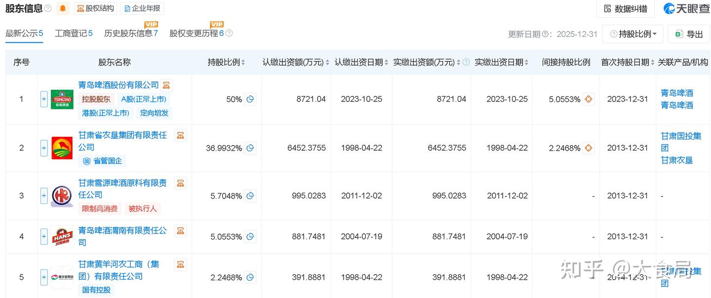Open 甘肃雪源啤酒原料有限责任公司 link
Viewport: 711px width, 298px height.
tap(122, 189)
